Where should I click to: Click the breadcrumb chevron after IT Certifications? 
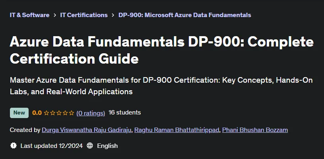click(x=113, y=15)
